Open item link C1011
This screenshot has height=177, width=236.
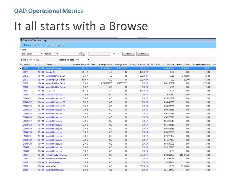25,72
